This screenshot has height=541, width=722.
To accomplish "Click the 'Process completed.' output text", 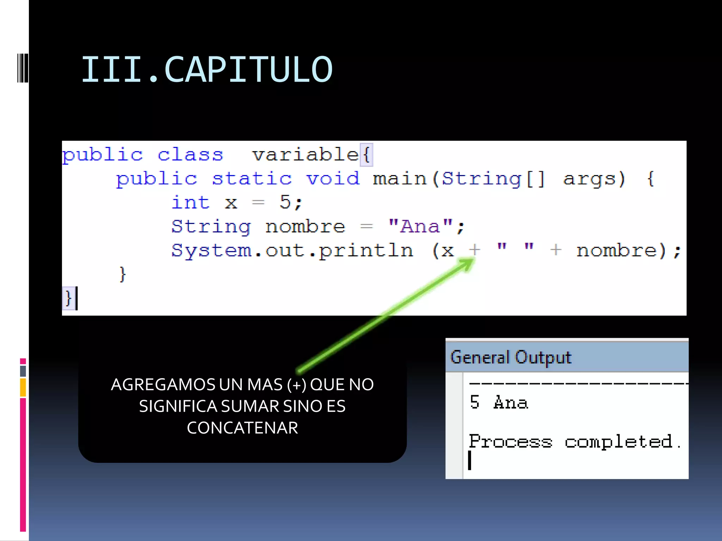I will click(x=575, y=442).
